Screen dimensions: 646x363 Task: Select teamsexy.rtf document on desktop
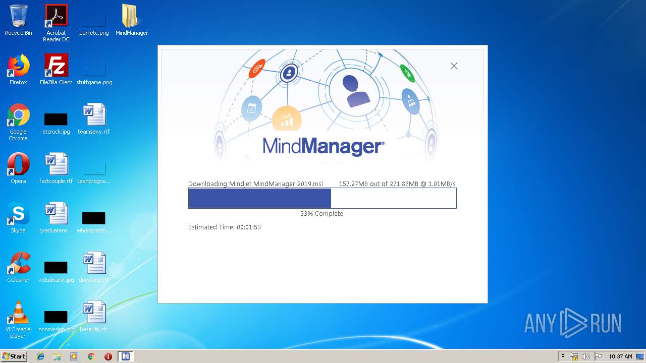tap(94, 119)
